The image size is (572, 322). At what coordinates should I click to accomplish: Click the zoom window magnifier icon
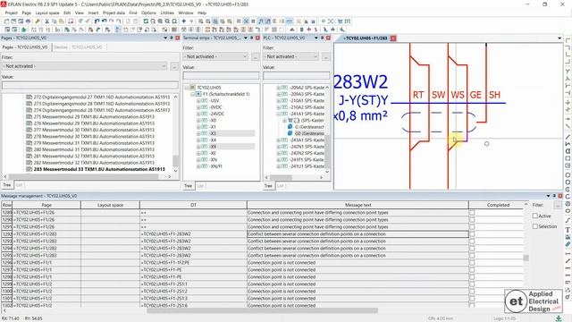(x=153, y=21)
